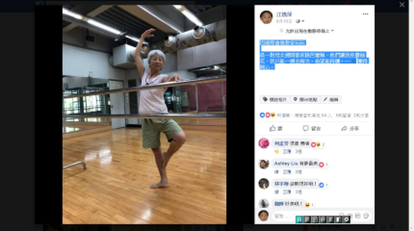Click the Like thumbs-up icon on the post
Image resolution: width=414 pixels, height=231 pixels.
point(272,128)
